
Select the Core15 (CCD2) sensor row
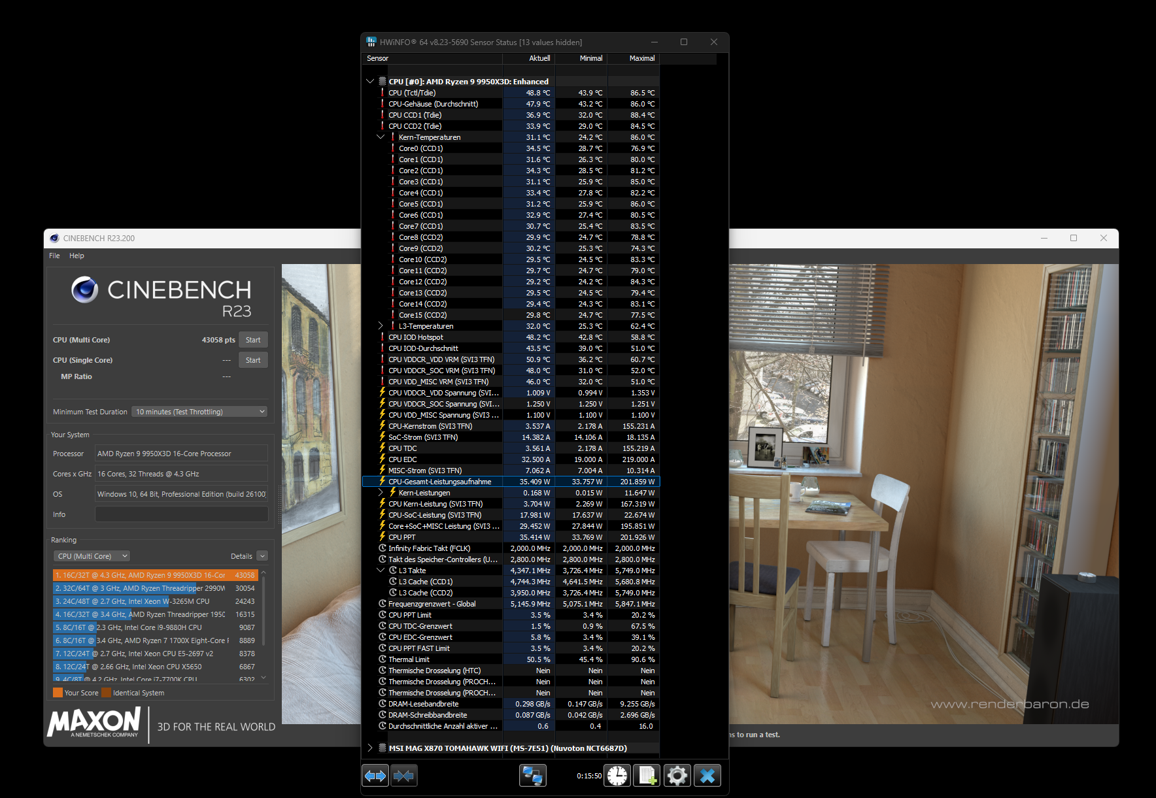click(x=511, y=315)
